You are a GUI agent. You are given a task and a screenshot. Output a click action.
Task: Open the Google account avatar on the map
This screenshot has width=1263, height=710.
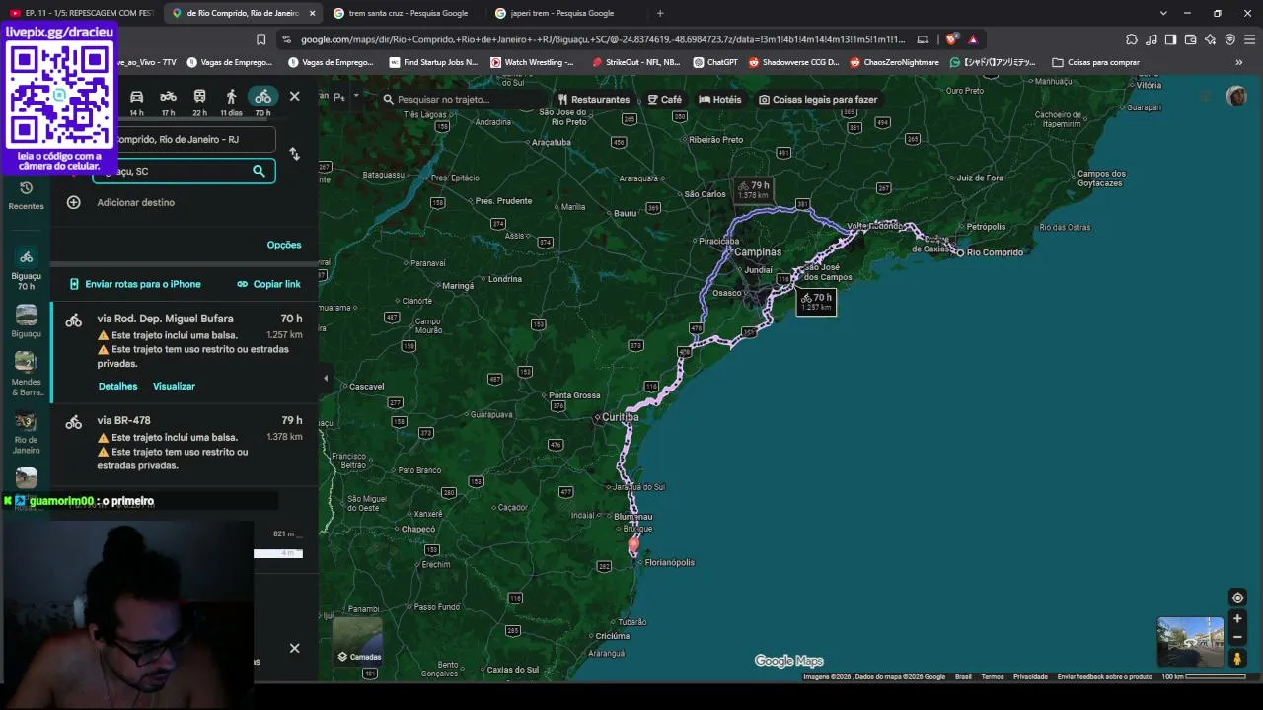(1236, 96)
